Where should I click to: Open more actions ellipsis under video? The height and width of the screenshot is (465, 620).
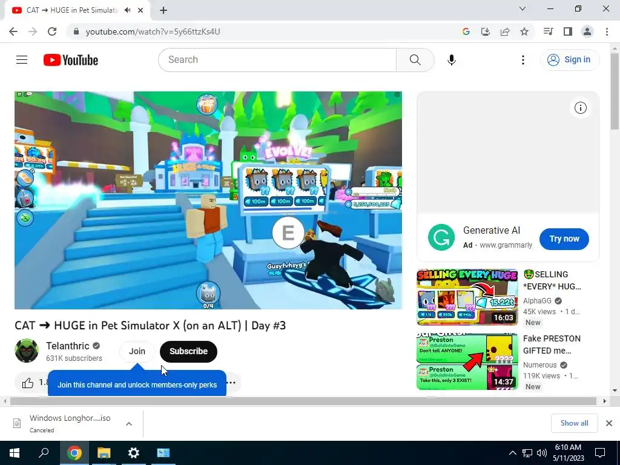[x=231, y=383]
